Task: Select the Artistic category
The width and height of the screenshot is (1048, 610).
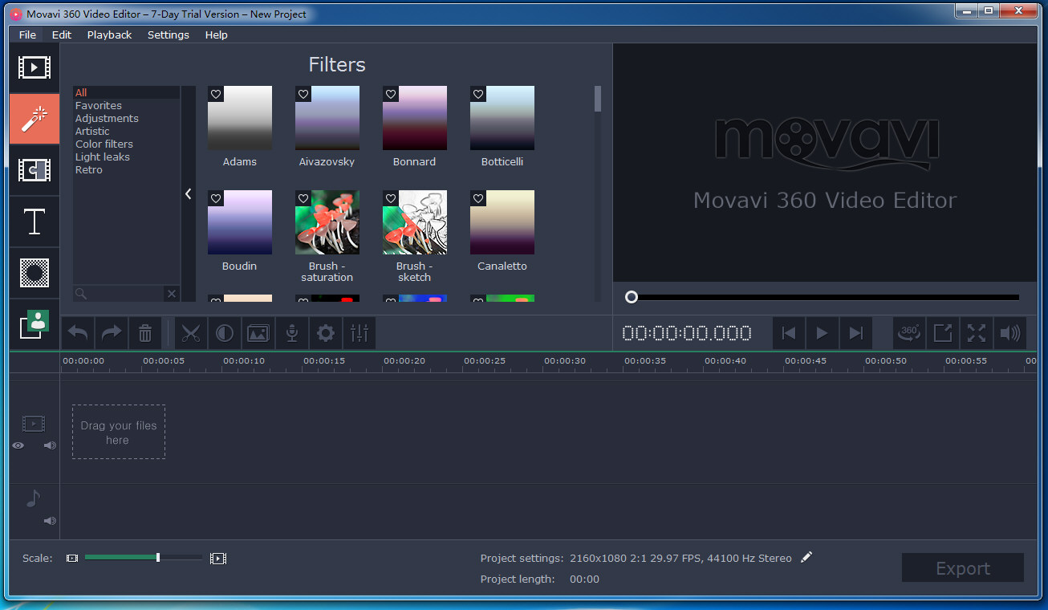Action: point(92,132)
